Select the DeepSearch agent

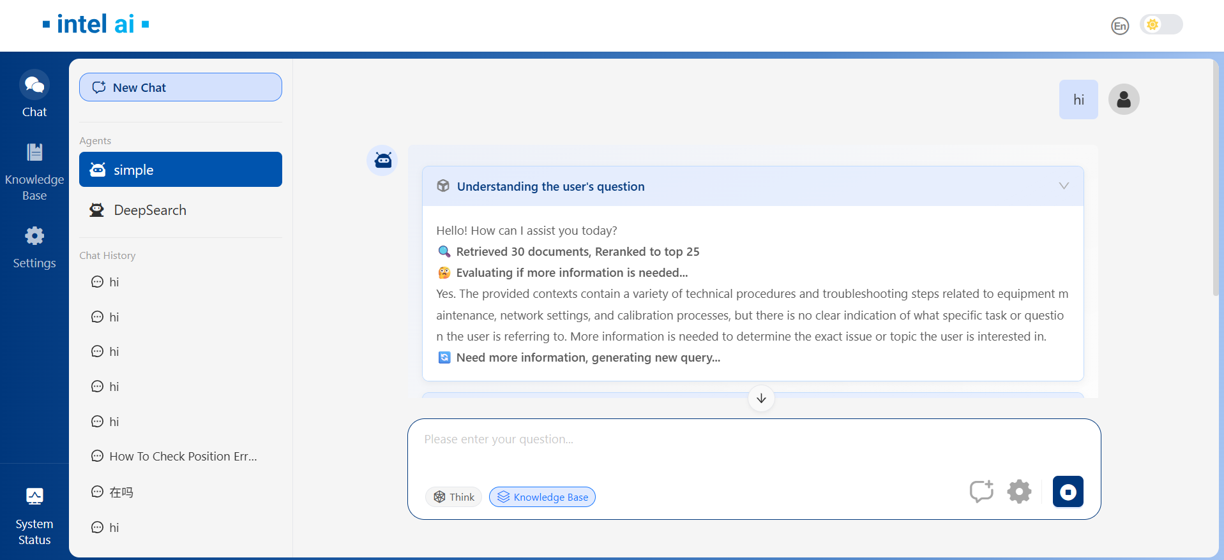(x=181, y=210)
